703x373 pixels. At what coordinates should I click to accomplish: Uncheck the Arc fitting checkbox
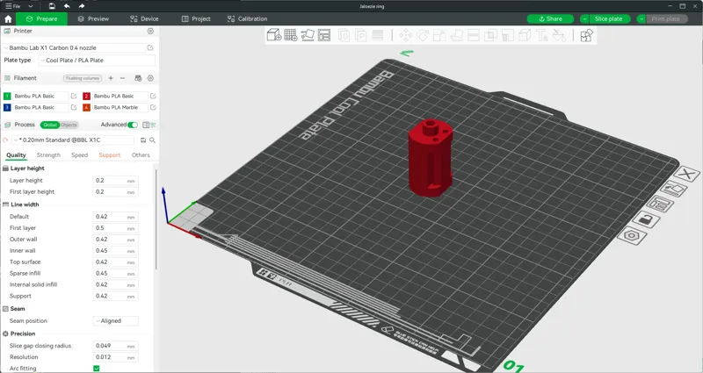pyautogui.click(x=97, y=369)
